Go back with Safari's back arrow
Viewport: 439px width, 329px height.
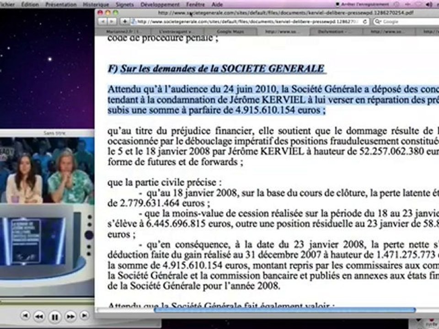pos(103,21)
